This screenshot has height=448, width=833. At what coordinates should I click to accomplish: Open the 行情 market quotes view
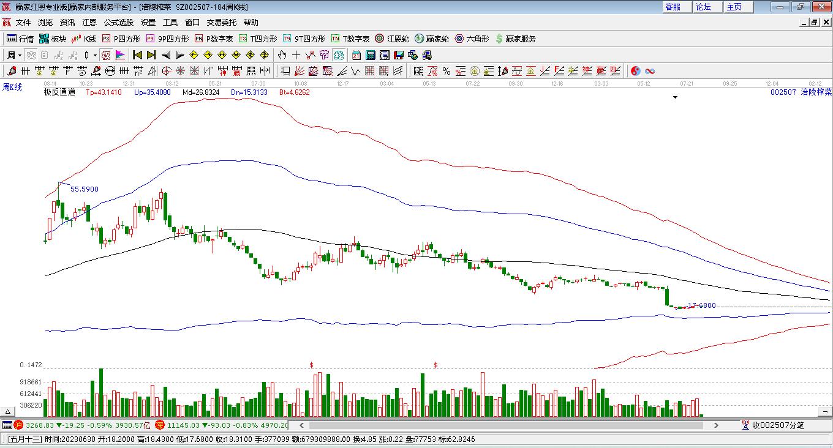coord(20,39)
